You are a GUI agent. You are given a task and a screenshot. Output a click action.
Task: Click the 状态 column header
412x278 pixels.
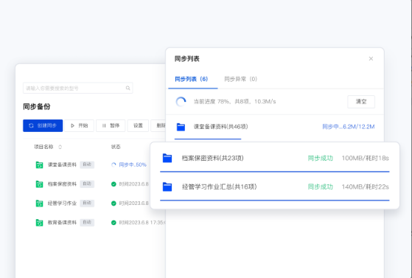[116, 147]
